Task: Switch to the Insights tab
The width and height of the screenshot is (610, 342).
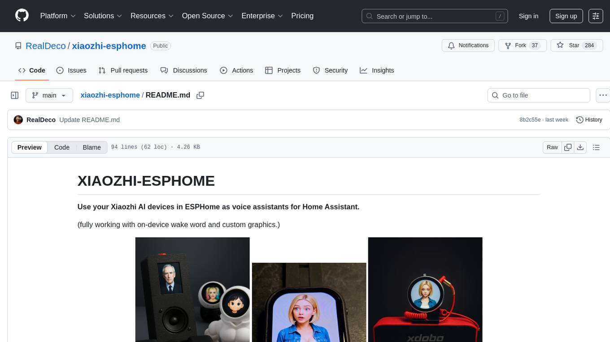Action: [377, 70]
